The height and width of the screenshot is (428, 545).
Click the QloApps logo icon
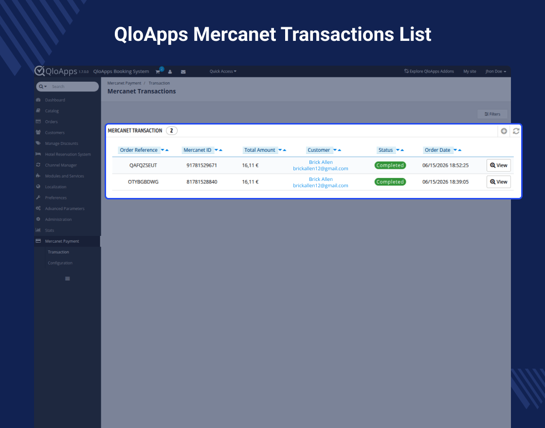(x=39, y=71)
